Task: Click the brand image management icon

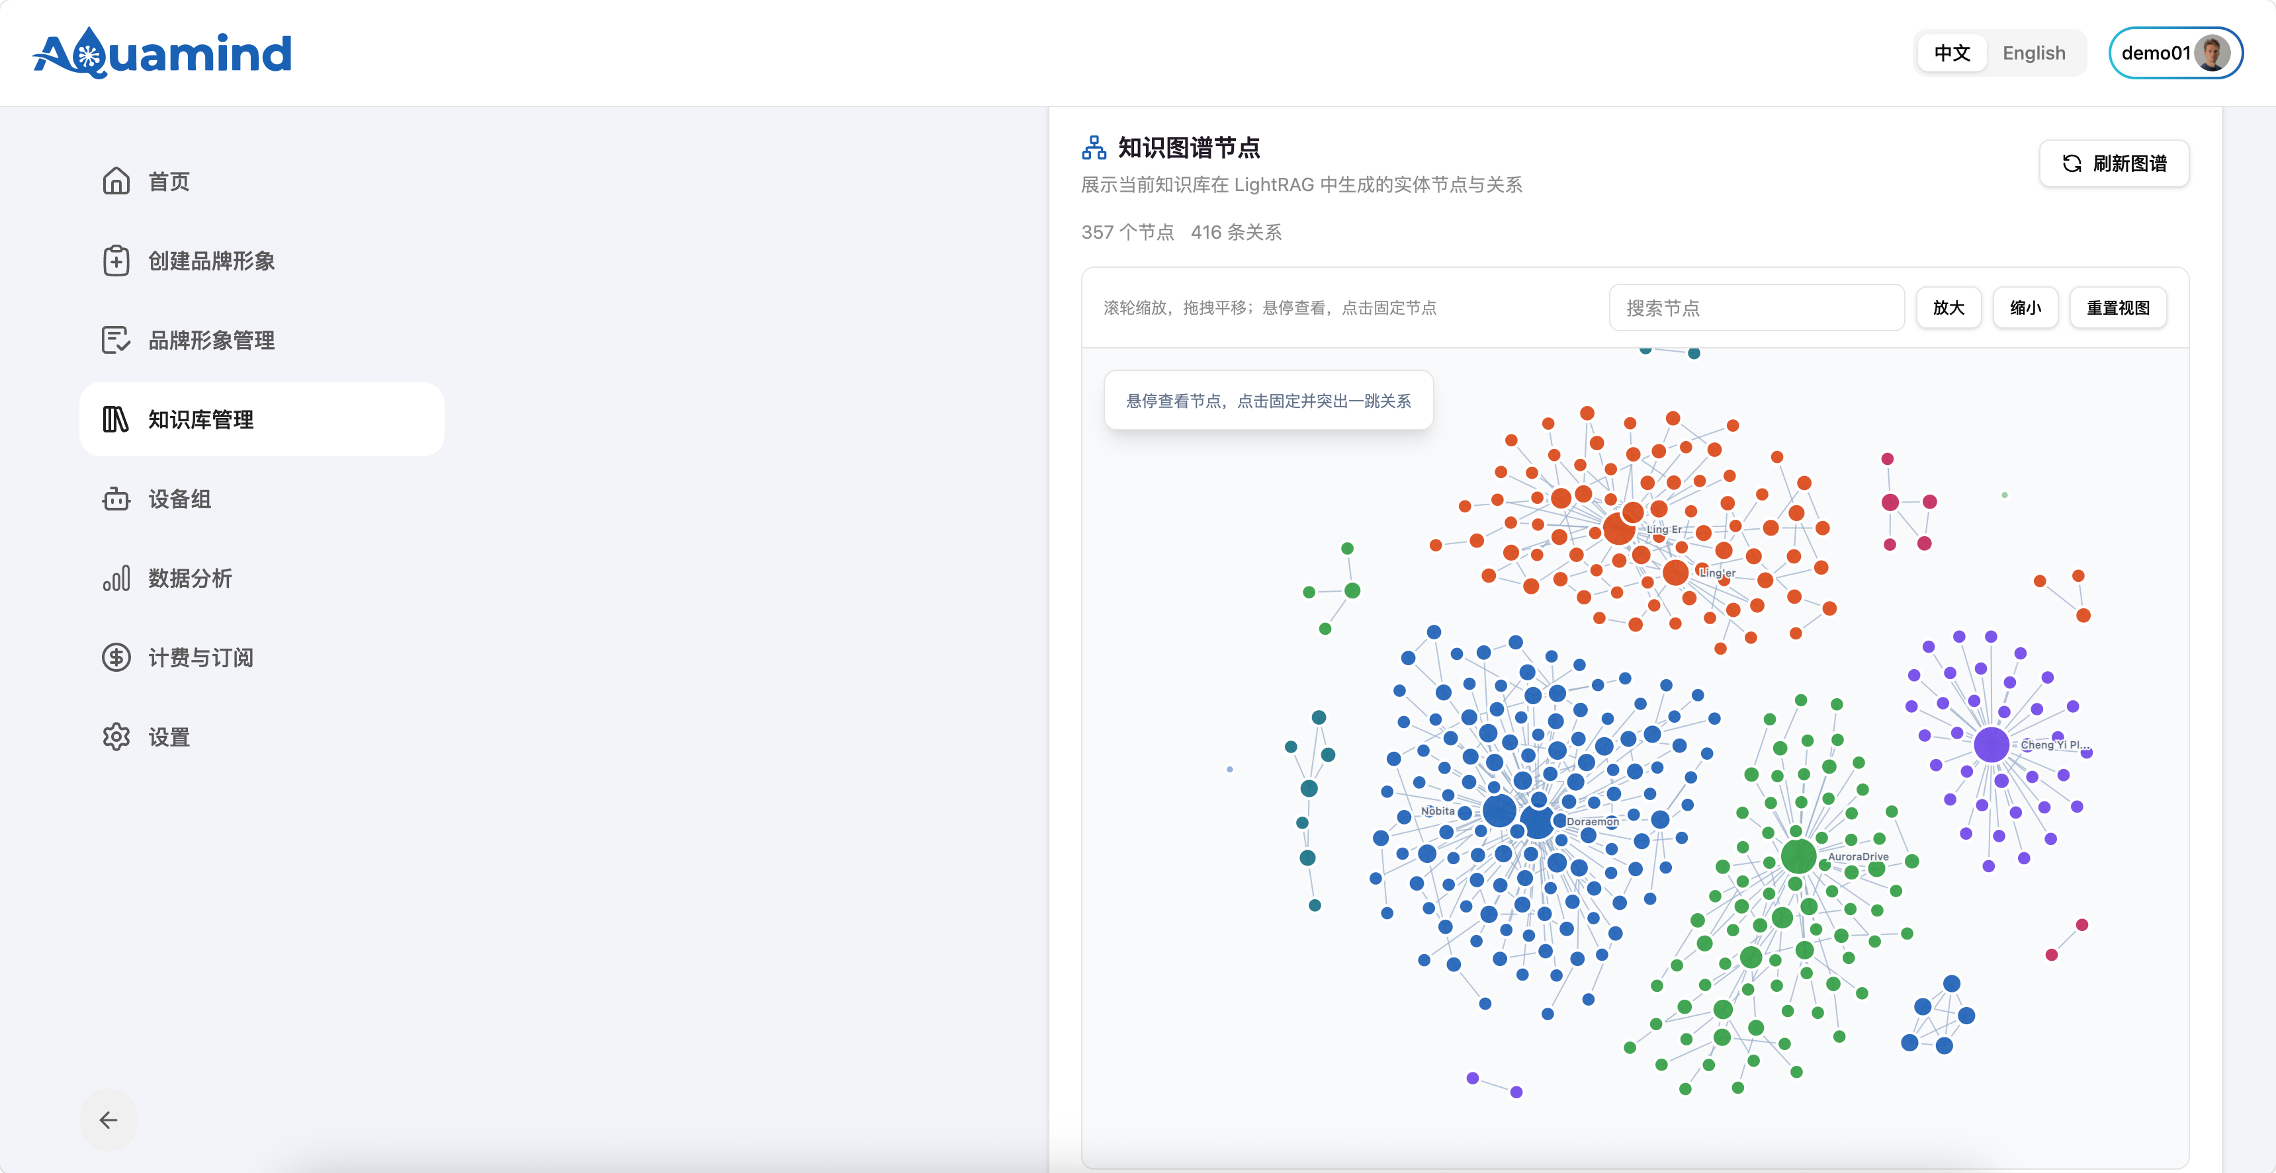Action: pos(116,340)
